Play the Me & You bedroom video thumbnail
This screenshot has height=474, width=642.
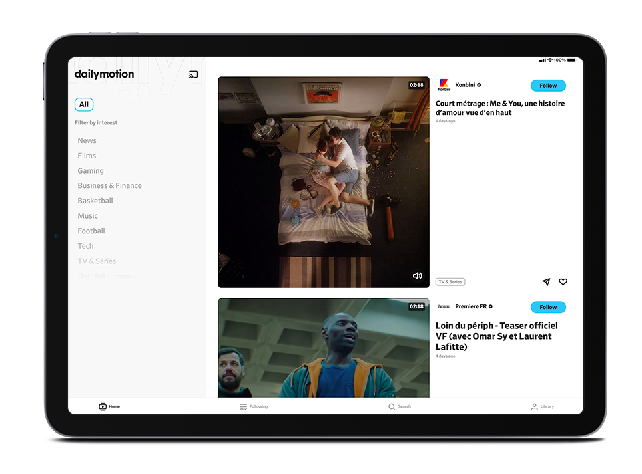[324, 182]
